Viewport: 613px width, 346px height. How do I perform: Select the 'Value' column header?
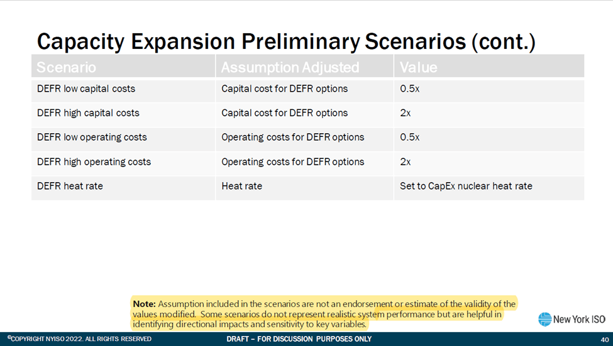click(x=418, y=67)
